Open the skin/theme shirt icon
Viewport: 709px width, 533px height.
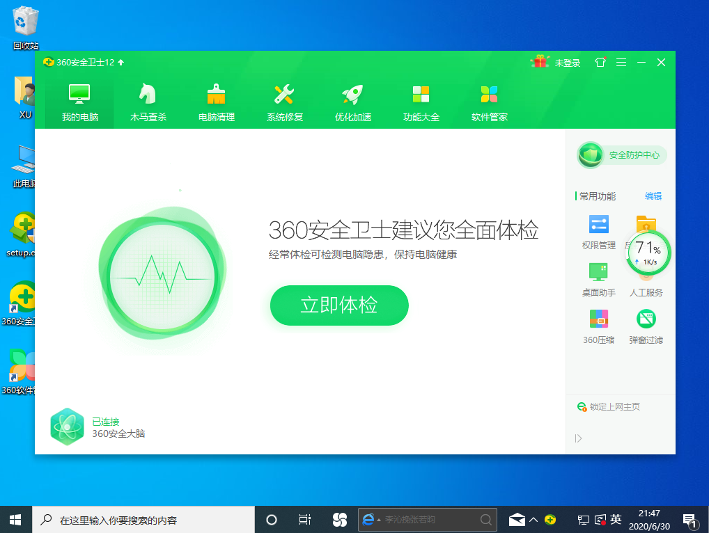(600, 62)
